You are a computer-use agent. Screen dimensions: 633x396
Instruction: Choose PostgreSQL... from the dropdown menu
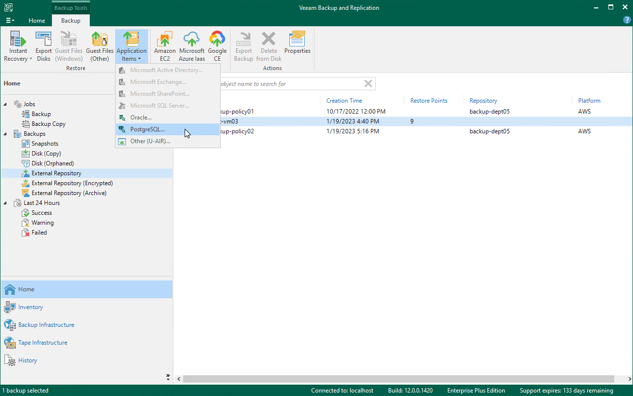[x=147, y=129]
